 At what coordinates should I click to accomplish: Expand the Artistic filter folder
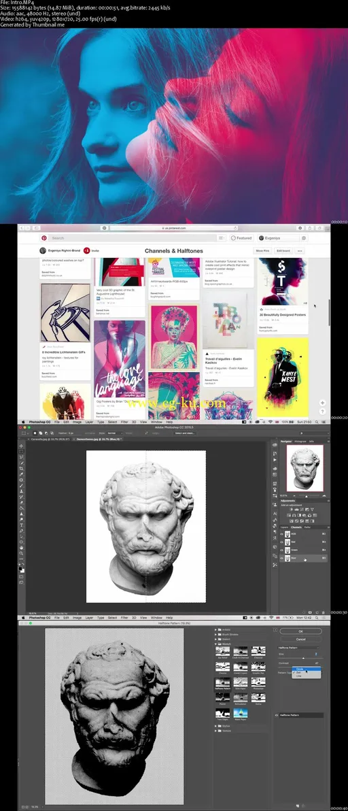click(216, 629)
